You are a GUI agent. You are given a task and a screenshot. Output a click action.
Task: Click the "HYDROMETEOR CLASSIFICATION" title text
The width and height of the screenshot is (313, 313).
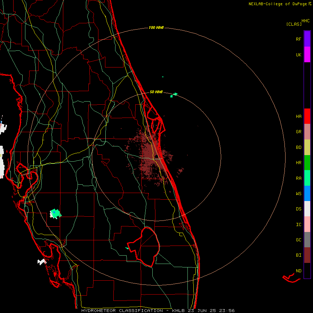tap(123, 311)
